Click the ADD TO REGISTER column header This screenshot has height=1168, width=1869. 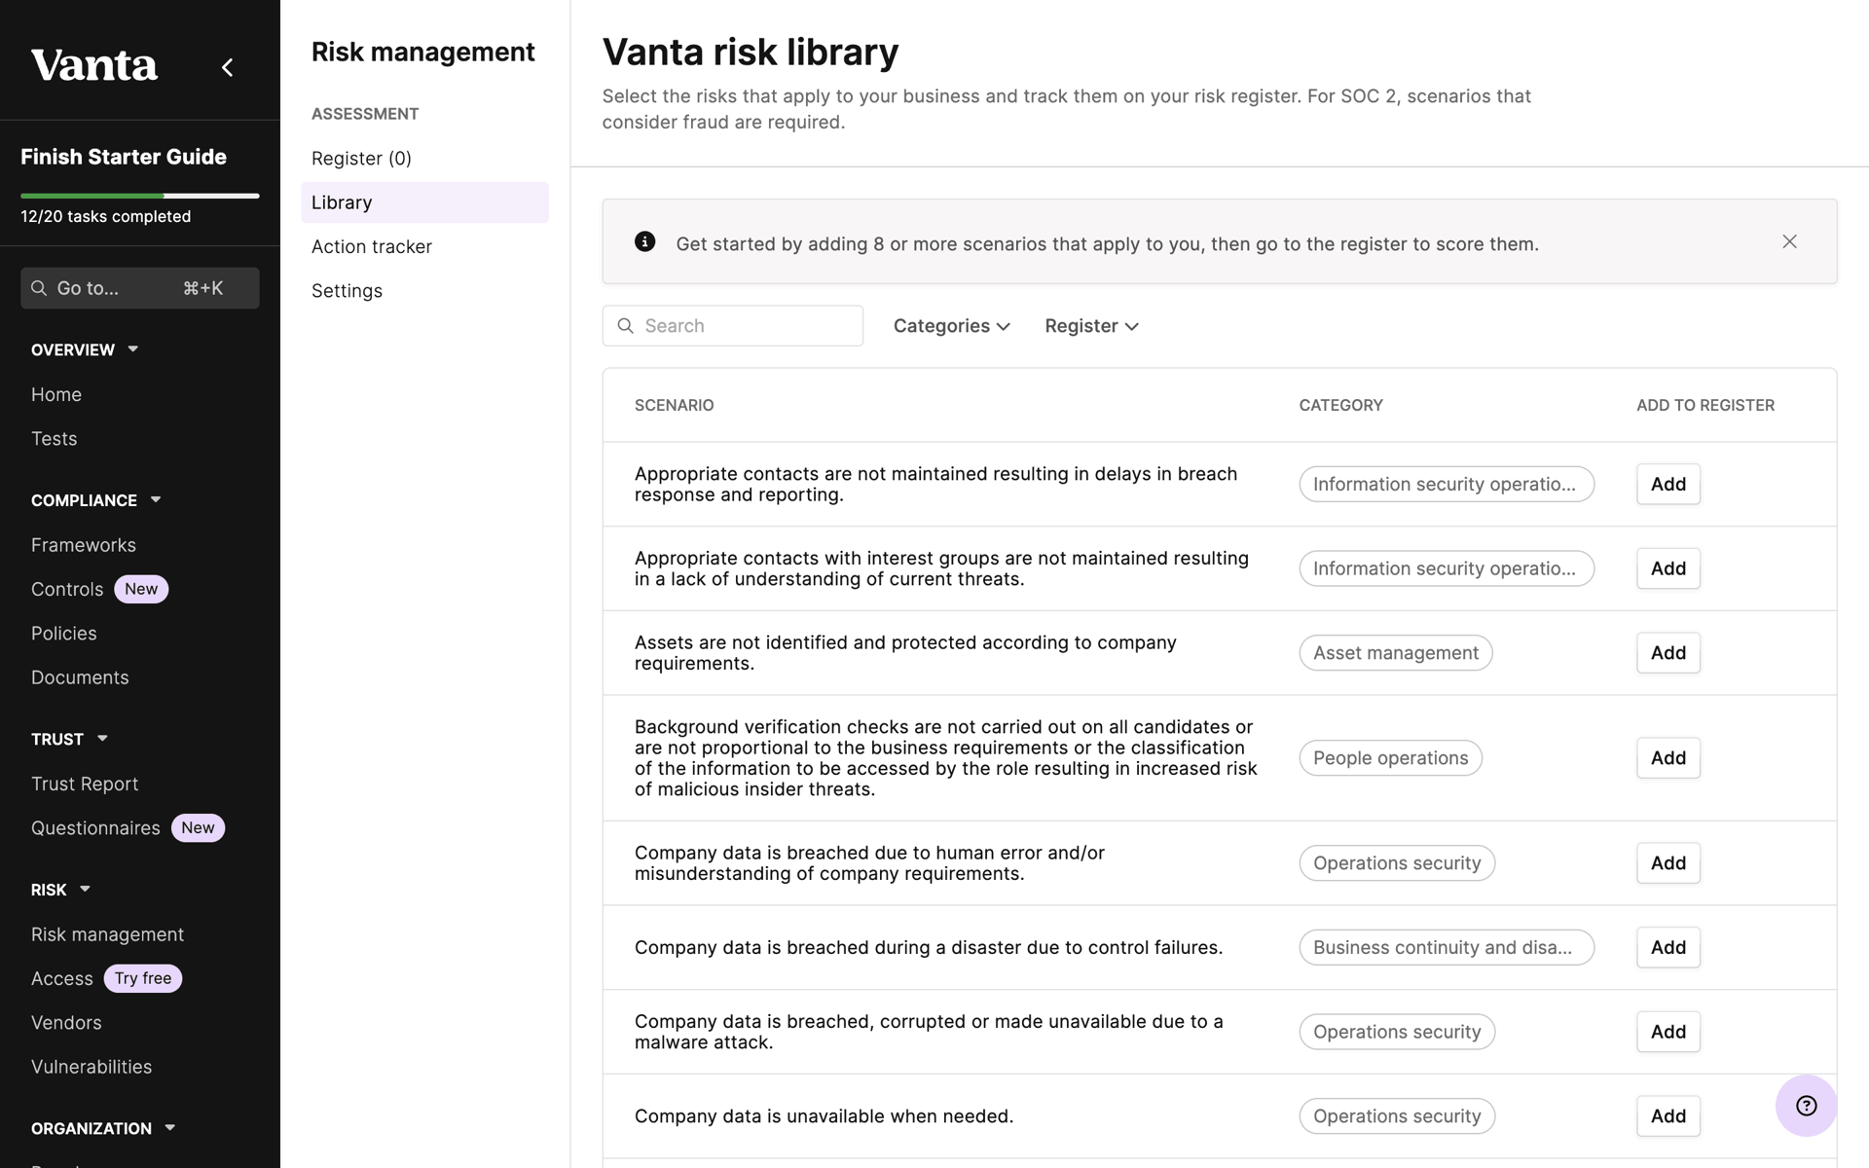pyautogui.click(x=1705, y=405)
